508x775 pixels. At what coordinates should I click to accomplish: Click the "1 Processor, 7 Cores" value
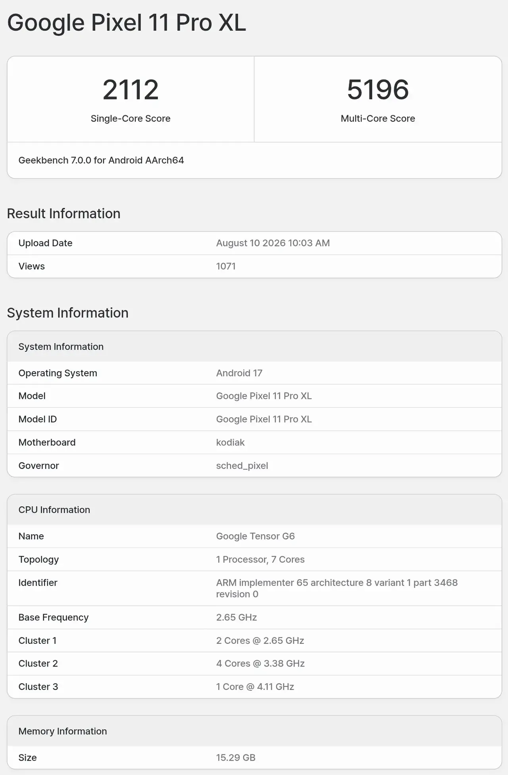260,560
